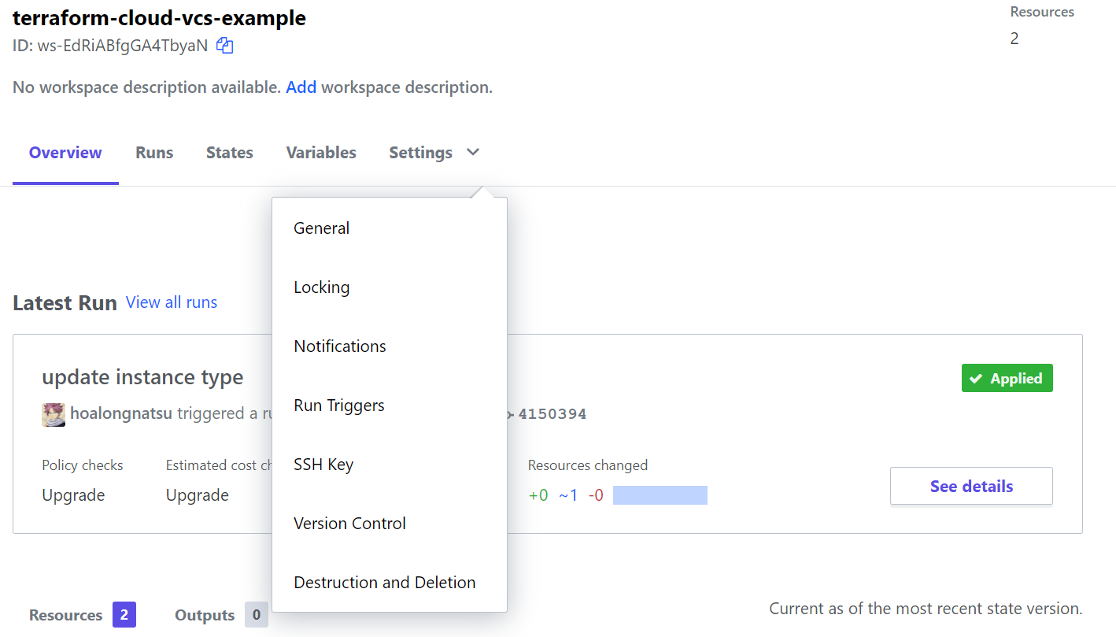Choose General from Settings menu
Image resolution: width=1116 pixels, height=637 pixels.
[x=322, y=228]
